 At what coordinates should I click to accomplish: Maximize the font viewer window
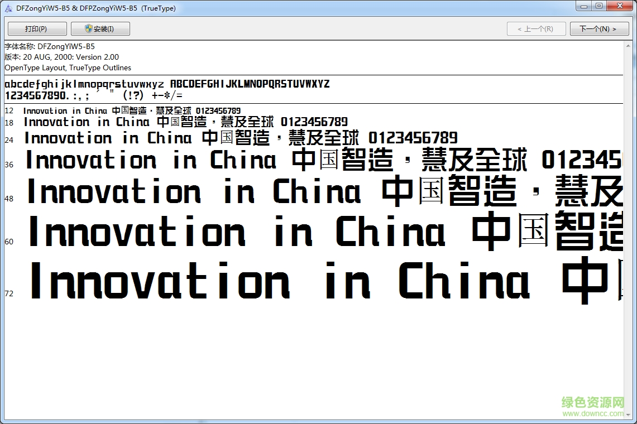(x=599, y=6)
